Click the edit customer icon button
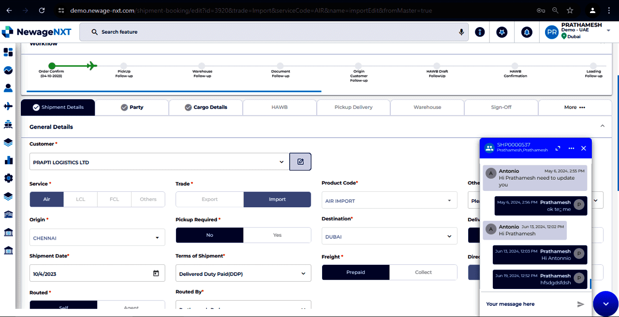619x317 pixels. [x=300, y=162]
